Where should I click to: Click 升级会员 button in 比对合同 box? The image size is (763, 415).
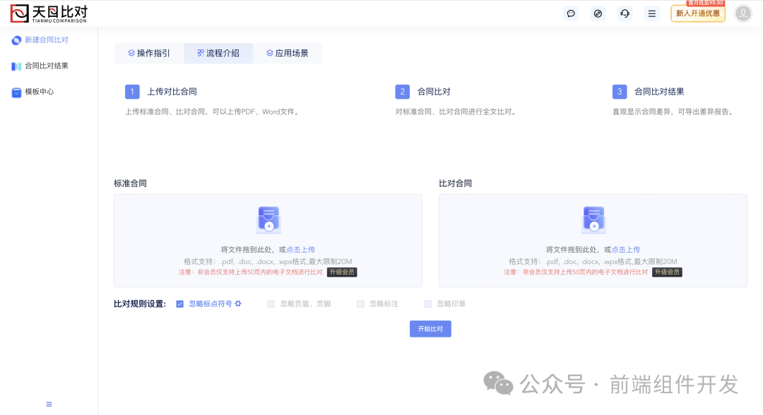(667, 272)
